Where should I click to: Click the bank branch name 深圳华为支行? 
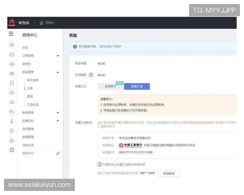point(186,145)
